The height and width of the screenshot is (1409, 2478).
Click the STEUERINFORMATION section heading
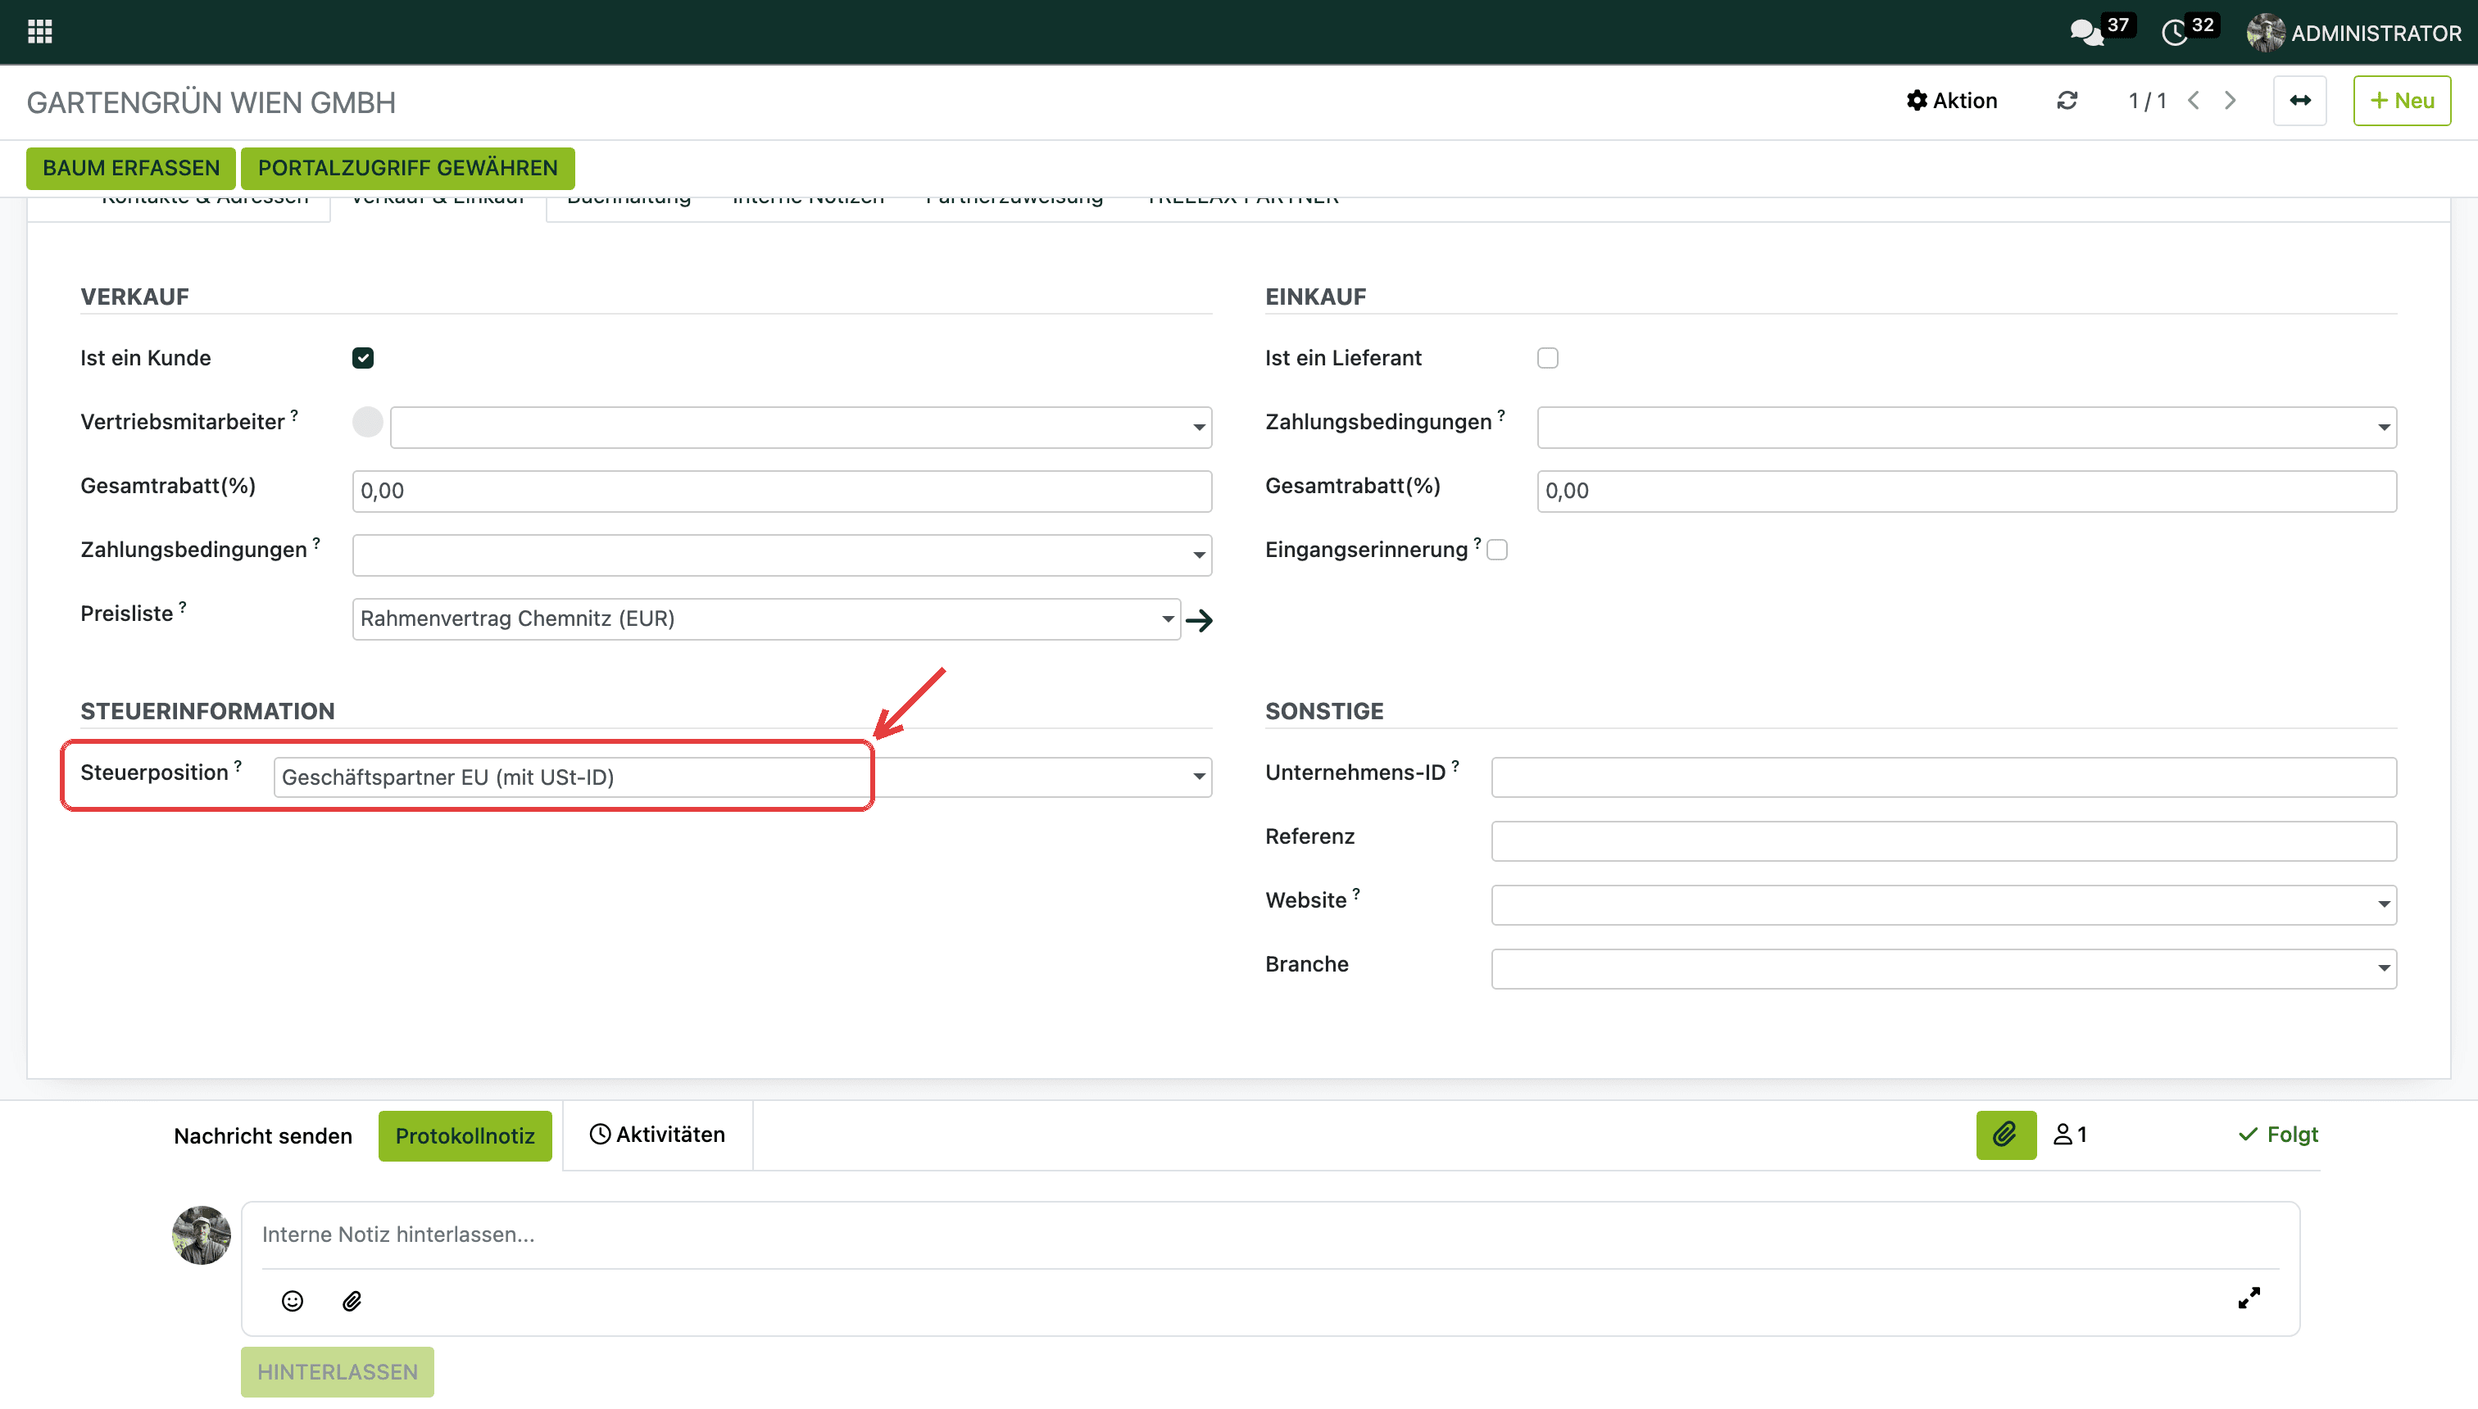[207, 711]
